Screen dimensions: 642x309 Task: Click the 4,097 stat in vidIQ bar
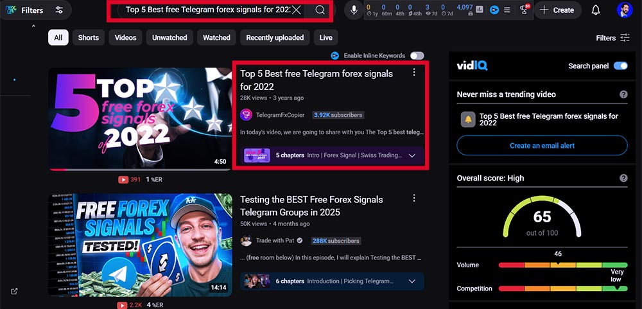[x=465, y=7]
